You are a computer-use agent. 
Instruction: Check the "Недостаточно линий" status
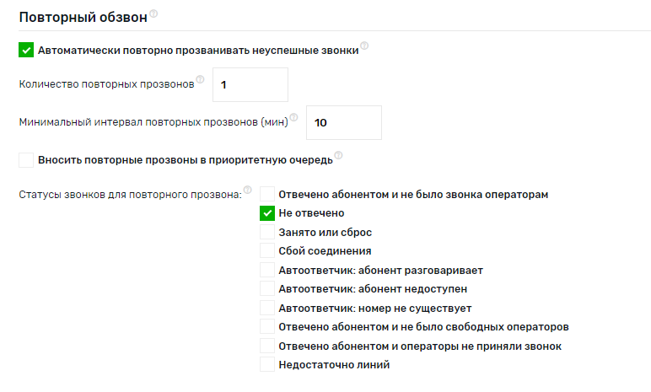[267, 364]
